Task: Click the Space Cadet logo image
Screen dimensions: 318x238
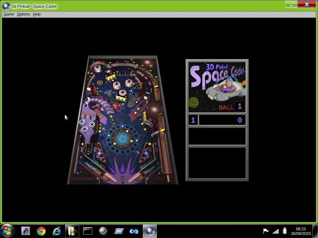Action: pos(217,87)
